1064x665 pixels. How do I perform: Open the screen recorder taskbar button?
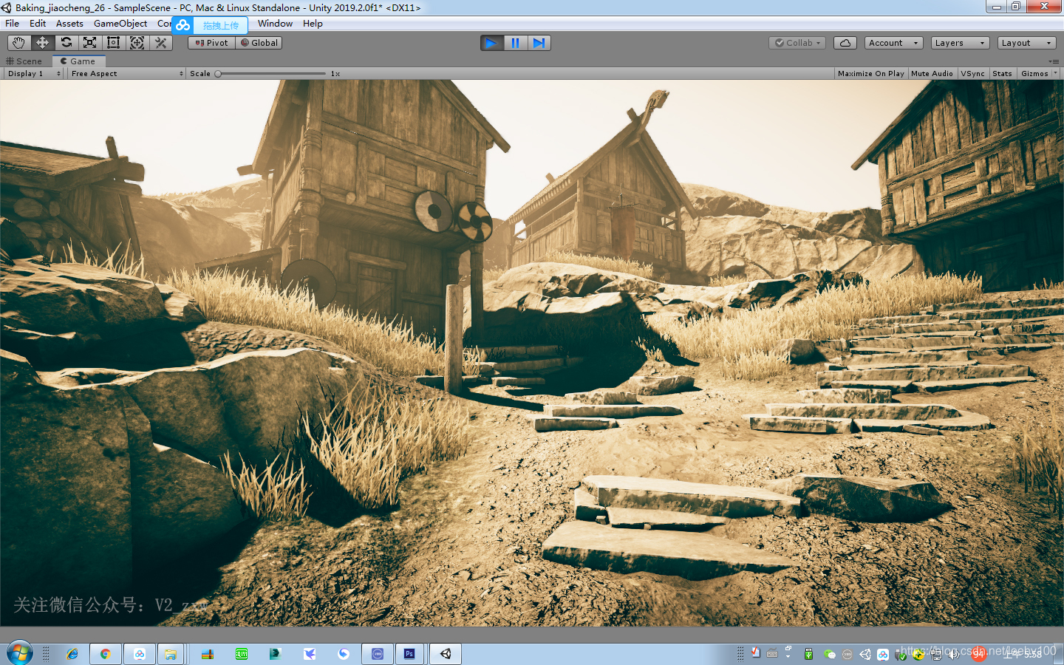click(378, 654)
